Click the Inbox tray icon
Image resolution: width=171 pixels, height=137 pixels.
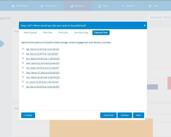click(x=100, y=6)
